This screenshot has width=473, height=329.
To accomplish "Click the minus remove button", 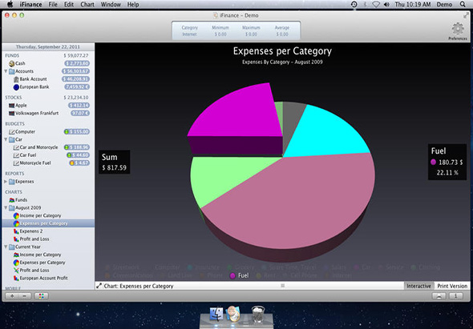I will [x=25, y=296].
